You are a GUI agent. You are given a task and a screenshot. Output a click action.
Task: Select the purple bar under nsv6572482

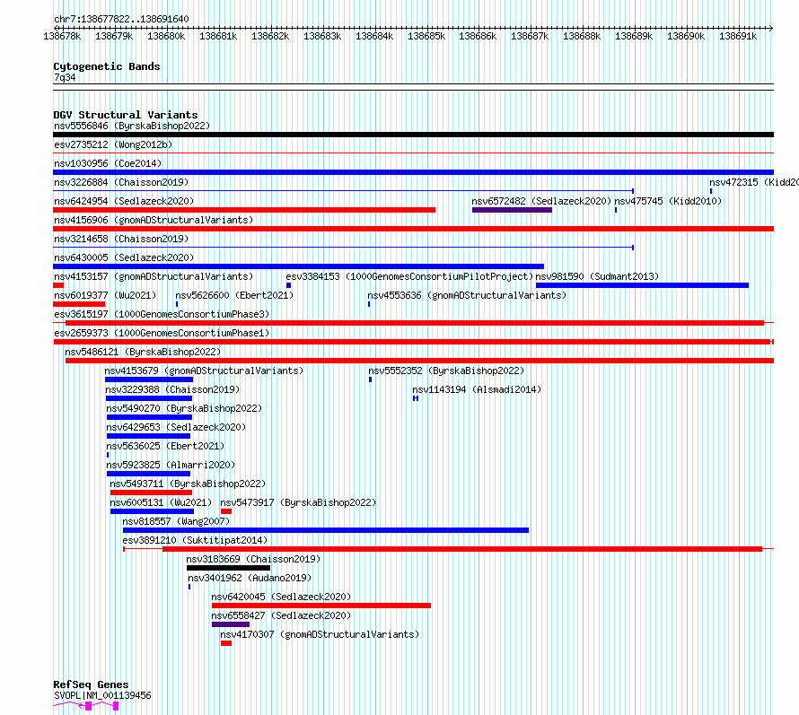click(x=512, y=210)
